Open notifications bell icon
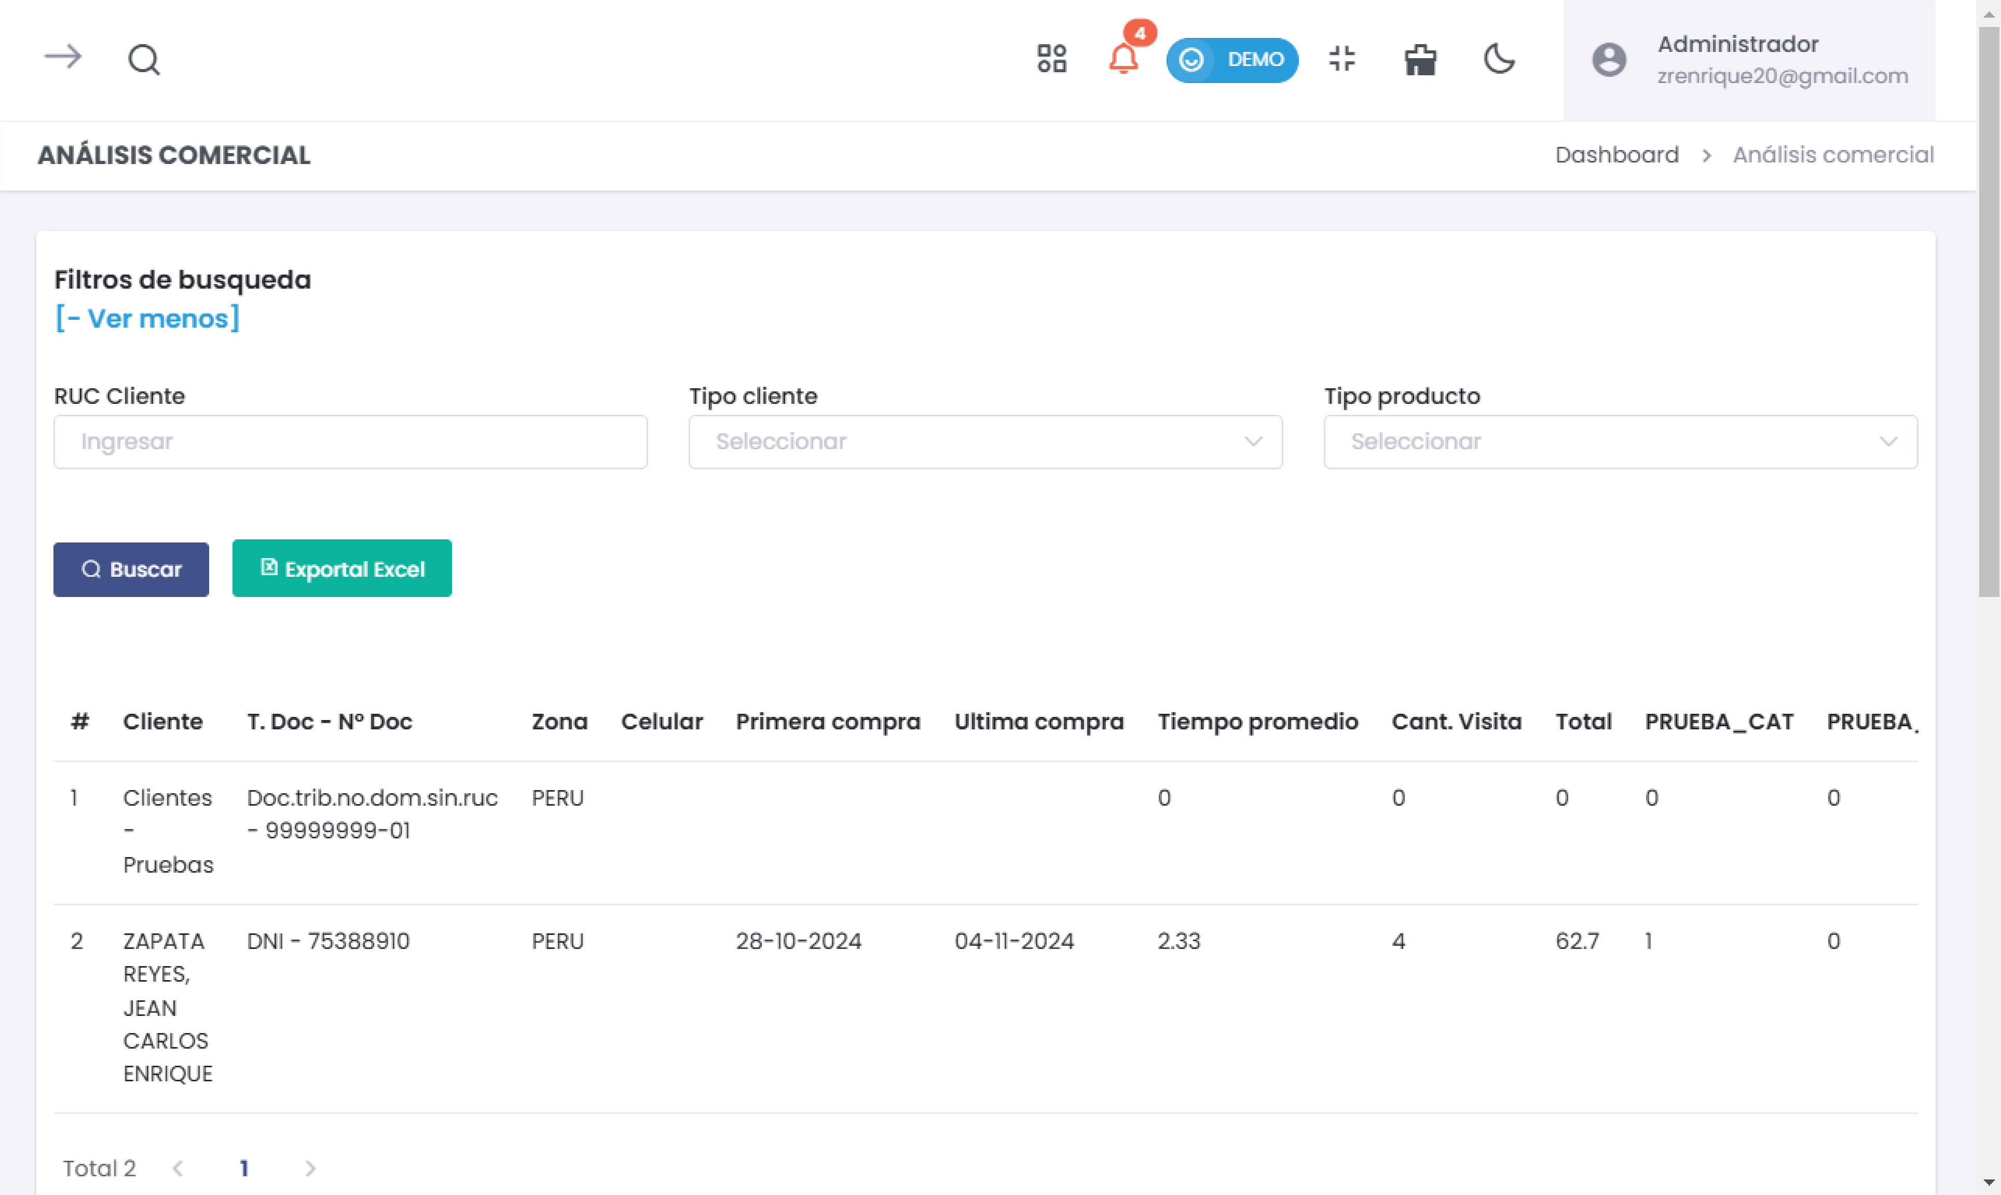This screenshot has width=2001, height=1195. (x=1123, y=59)
